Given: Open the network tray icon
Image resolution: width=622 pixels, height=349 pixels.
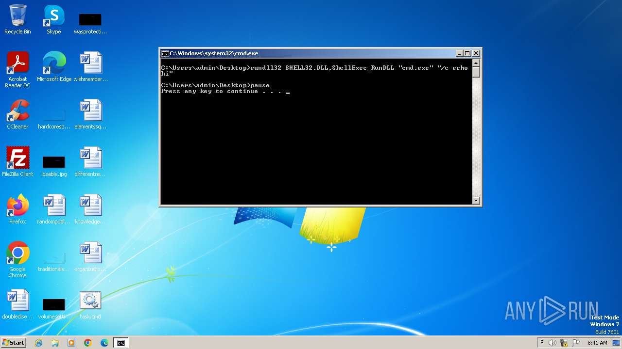Looking at the screenshot, I should [564, 343].
